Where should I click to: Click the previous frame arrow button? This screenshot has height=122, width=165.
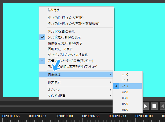pyautogui.click(x=162, y=106)
